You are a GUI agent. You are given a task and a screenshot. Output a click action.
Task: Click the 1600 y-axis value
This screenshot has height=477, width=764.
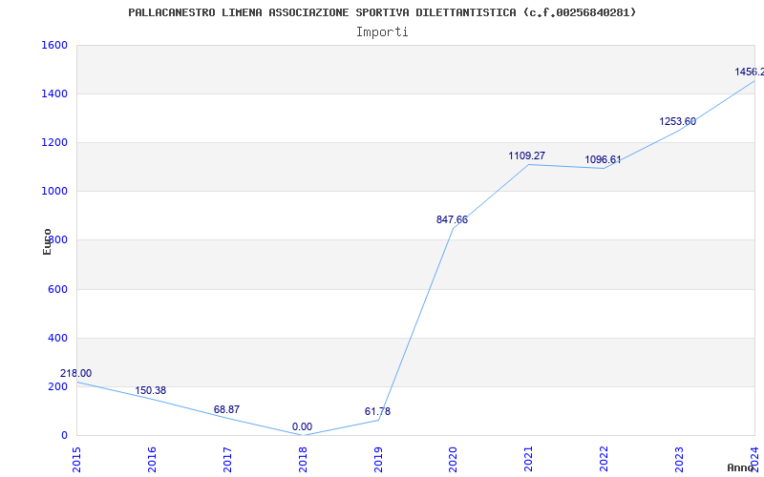[x=54, y=45]
